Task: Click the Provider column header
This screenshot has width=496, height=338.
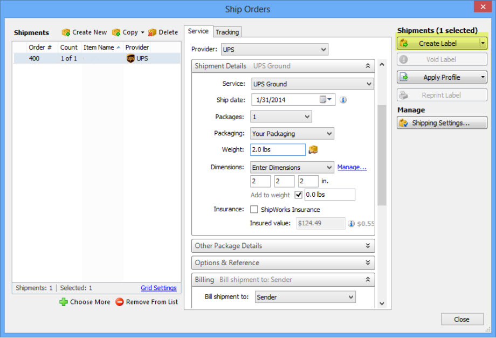Action: [137, 47]
